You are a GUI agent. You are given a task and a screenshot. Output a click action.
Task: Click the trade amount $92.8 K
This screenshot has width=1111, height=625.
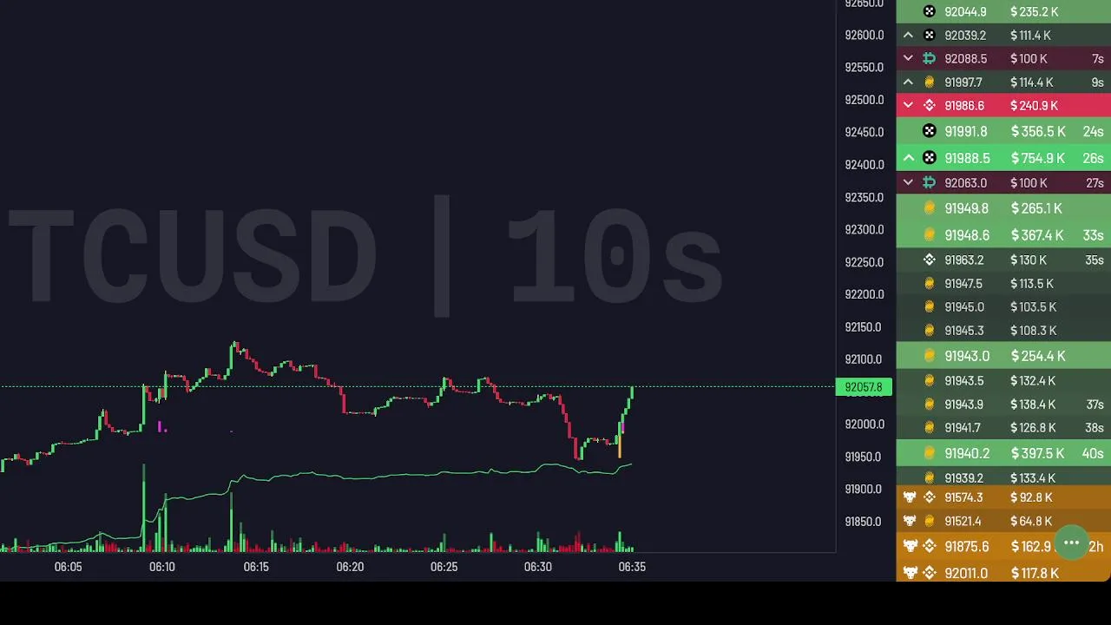pyautogui.click(x=1031, y=497)
